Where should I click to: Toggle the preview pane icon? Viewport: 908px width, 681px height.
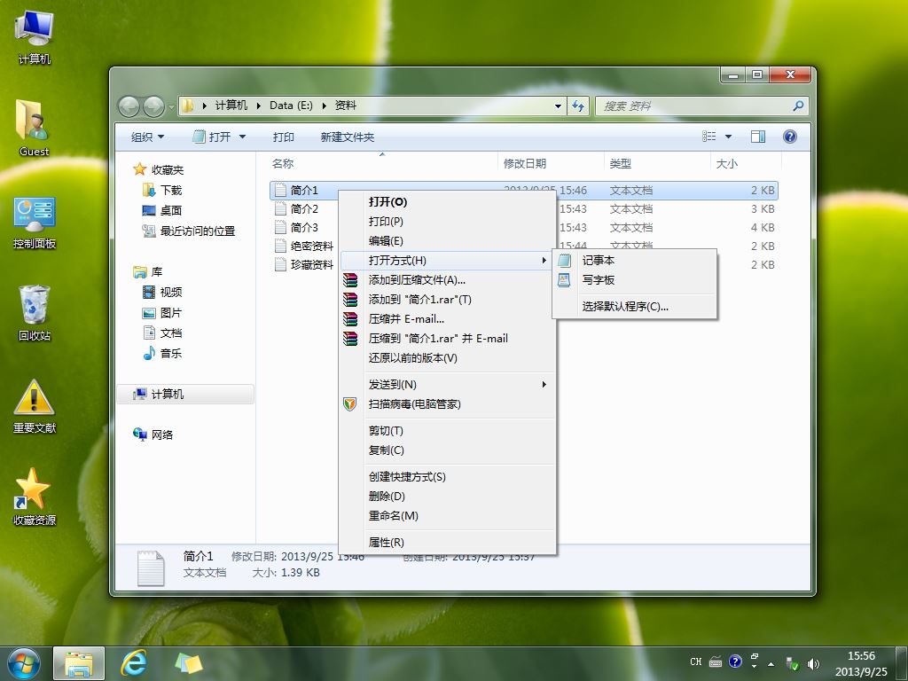tap(757, 137)
